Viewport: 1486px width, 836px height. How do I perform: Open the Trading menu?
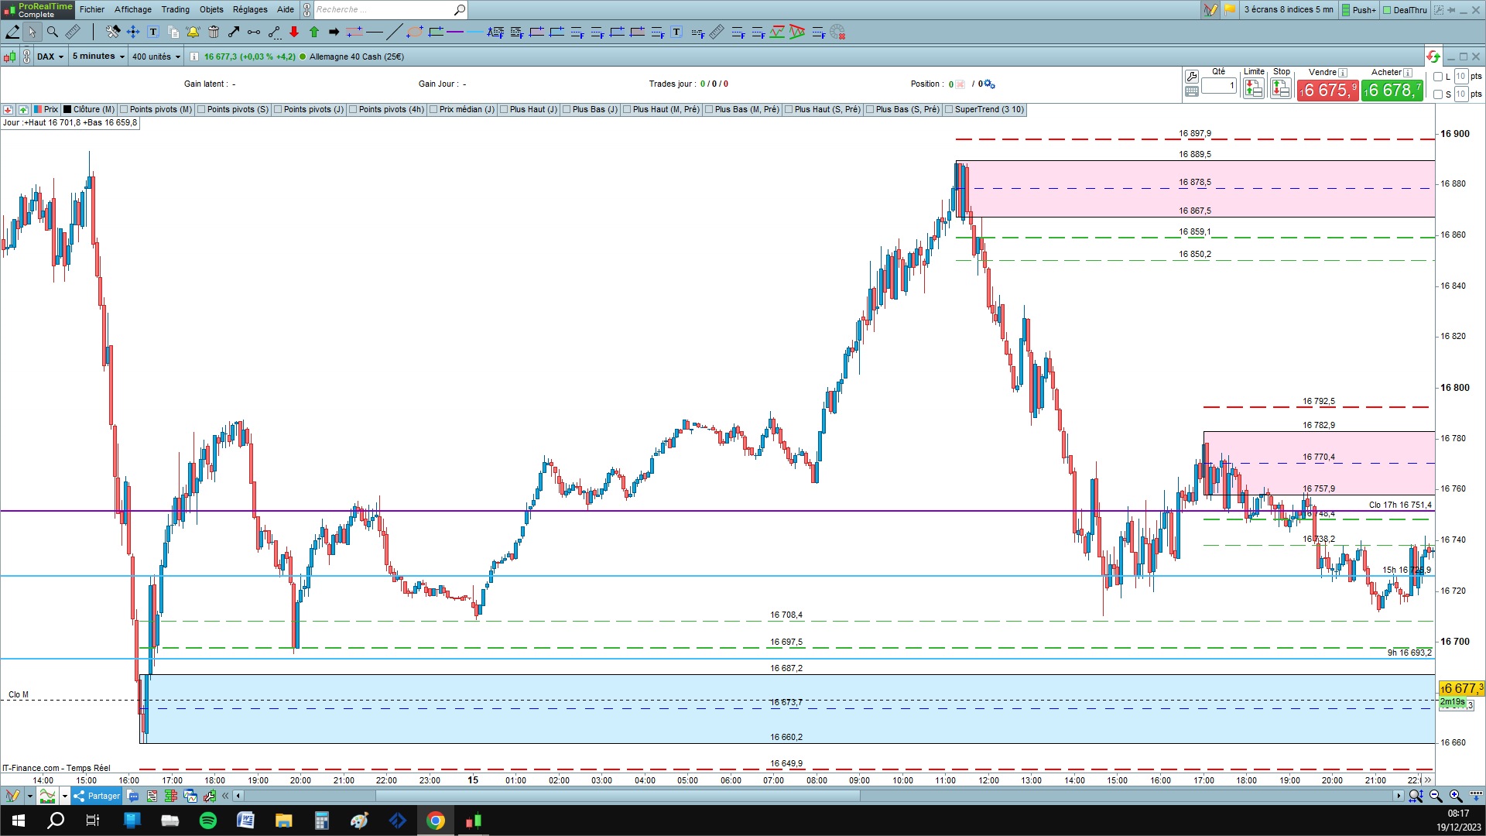pos(175,9)
